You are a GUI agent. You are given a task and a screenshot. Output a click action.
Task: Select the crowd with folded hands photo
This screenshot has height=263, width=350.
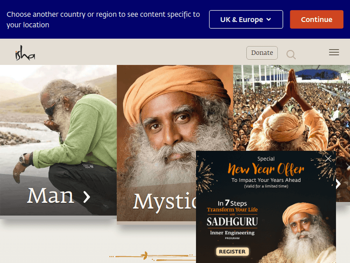click(291, 108)
